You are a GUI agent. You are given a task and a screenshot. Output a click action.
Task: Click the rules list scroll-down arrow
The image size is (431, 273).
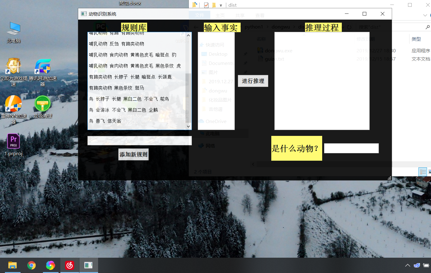188,126
